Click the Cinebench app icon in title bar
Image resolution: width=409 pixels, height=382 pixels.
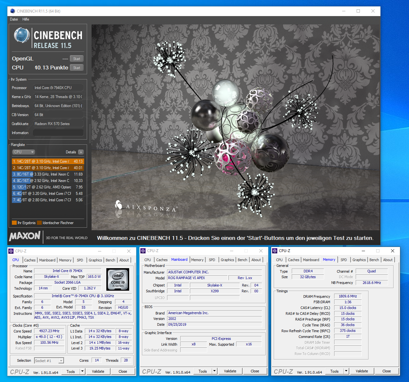click(x=13, y=11)
